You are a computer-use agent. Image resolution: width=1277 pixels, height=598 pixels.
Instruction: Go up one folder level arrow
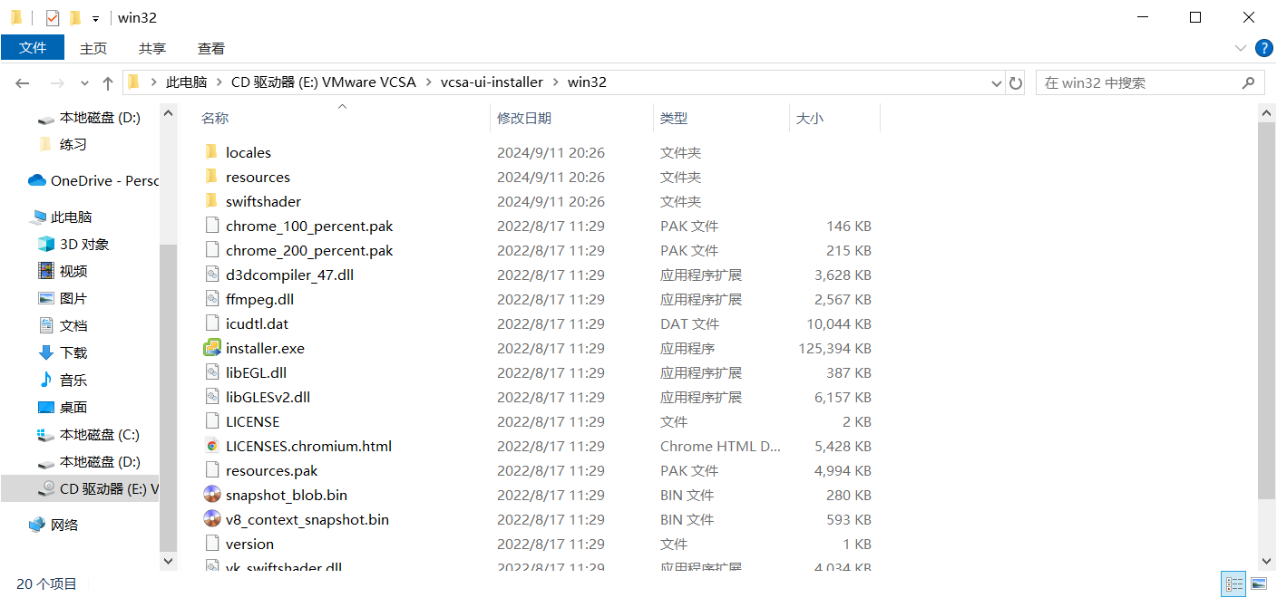[x=108, y=82]
